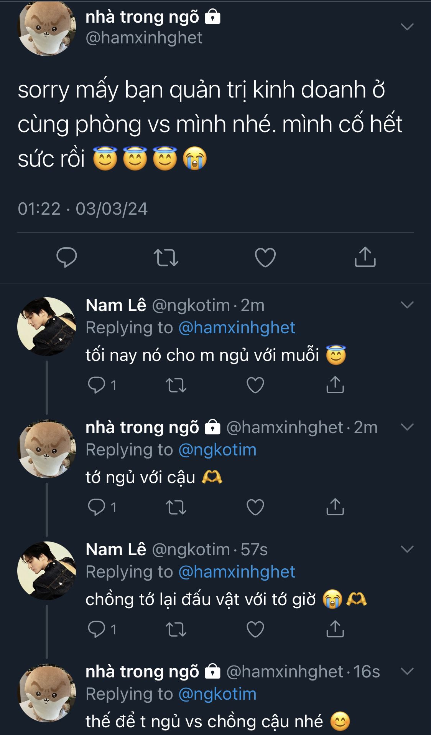Like the "chồng tớ lại đấu vật" reply
The height and width of the screenshot is (735, 431).
click(255, 629)
